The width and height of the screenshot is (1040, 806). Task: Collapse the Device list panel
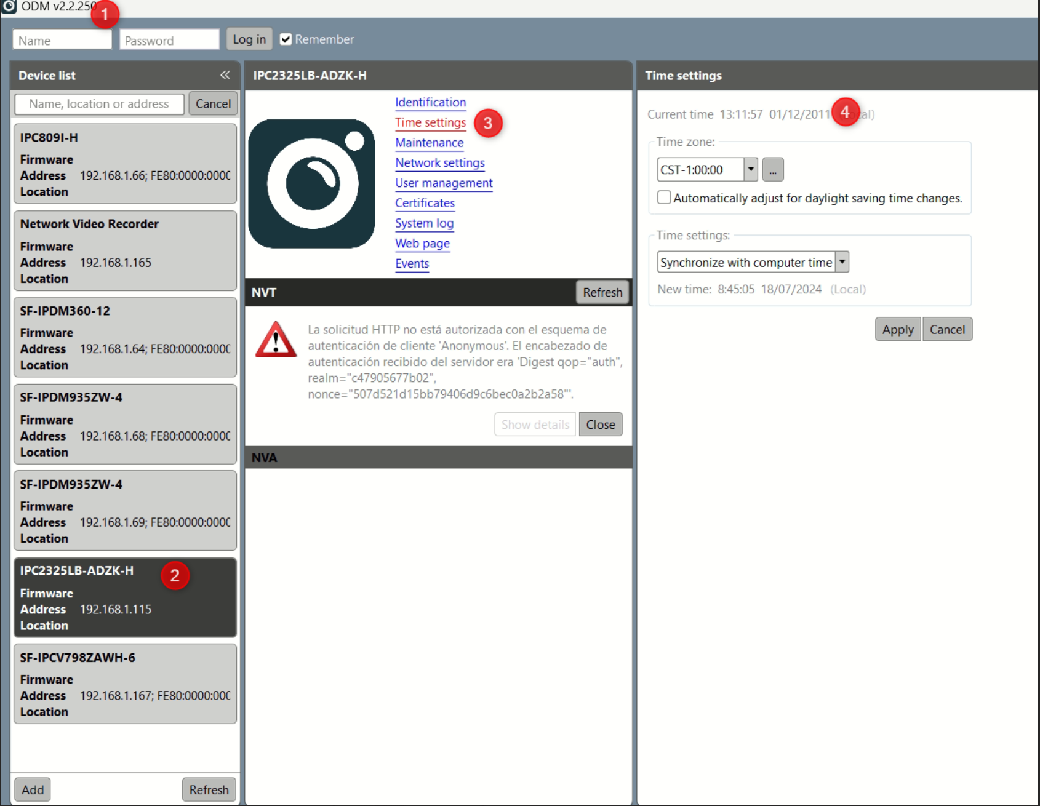point(225,75)
